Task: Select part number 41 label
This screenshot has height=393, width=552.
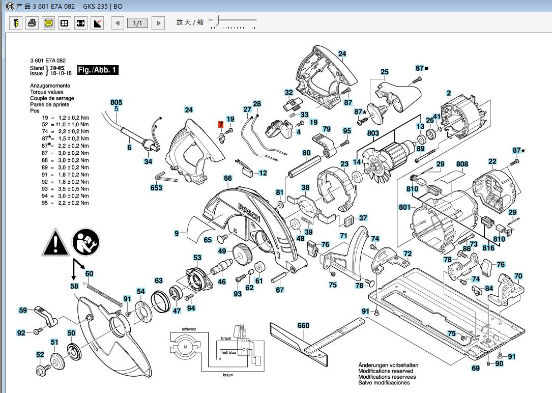Action: point(437,117)
